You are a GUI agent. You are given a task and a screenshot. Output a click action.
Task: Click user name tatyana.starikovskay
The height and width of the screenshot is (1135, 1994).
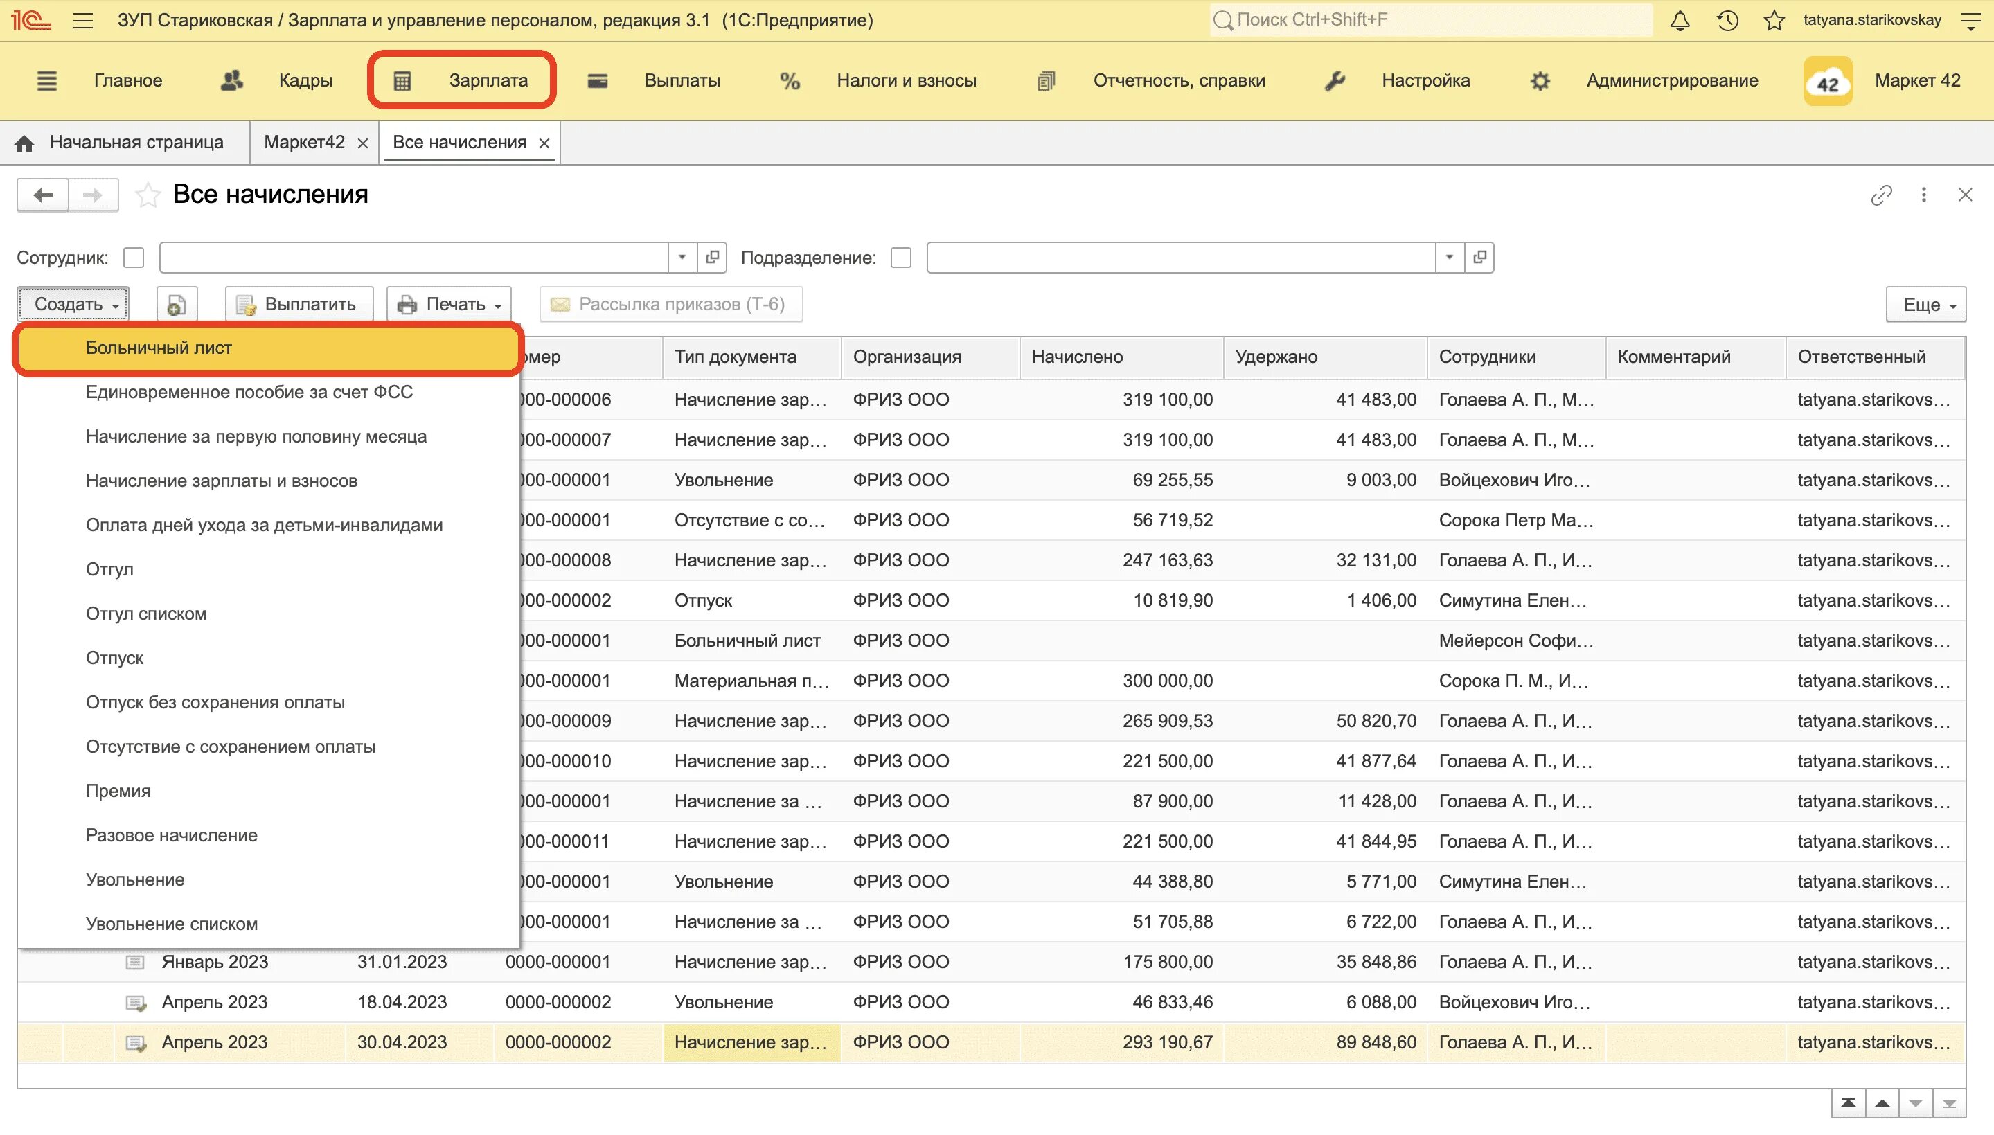point(1871,20)
